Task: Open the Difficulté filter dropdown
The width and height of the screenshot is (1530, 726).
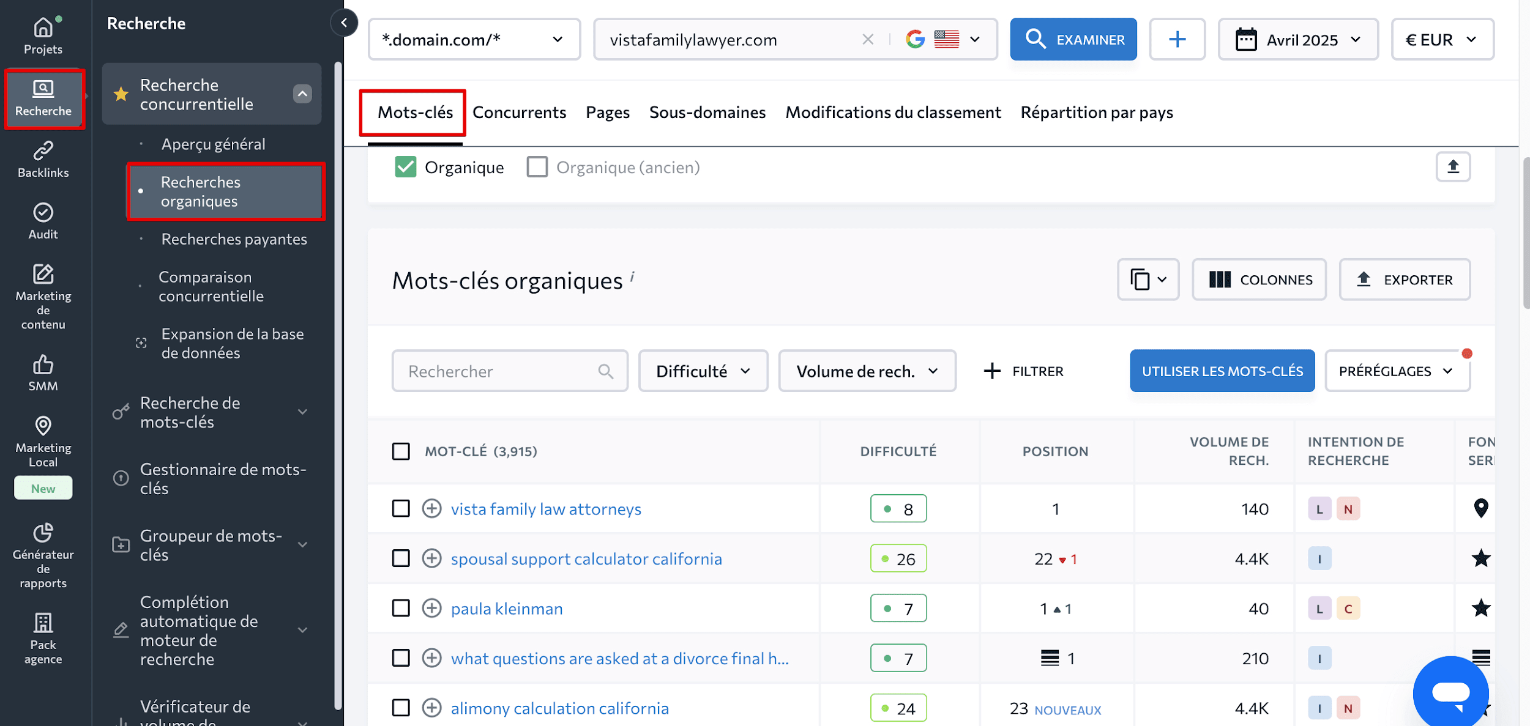Action: (703, 371)
